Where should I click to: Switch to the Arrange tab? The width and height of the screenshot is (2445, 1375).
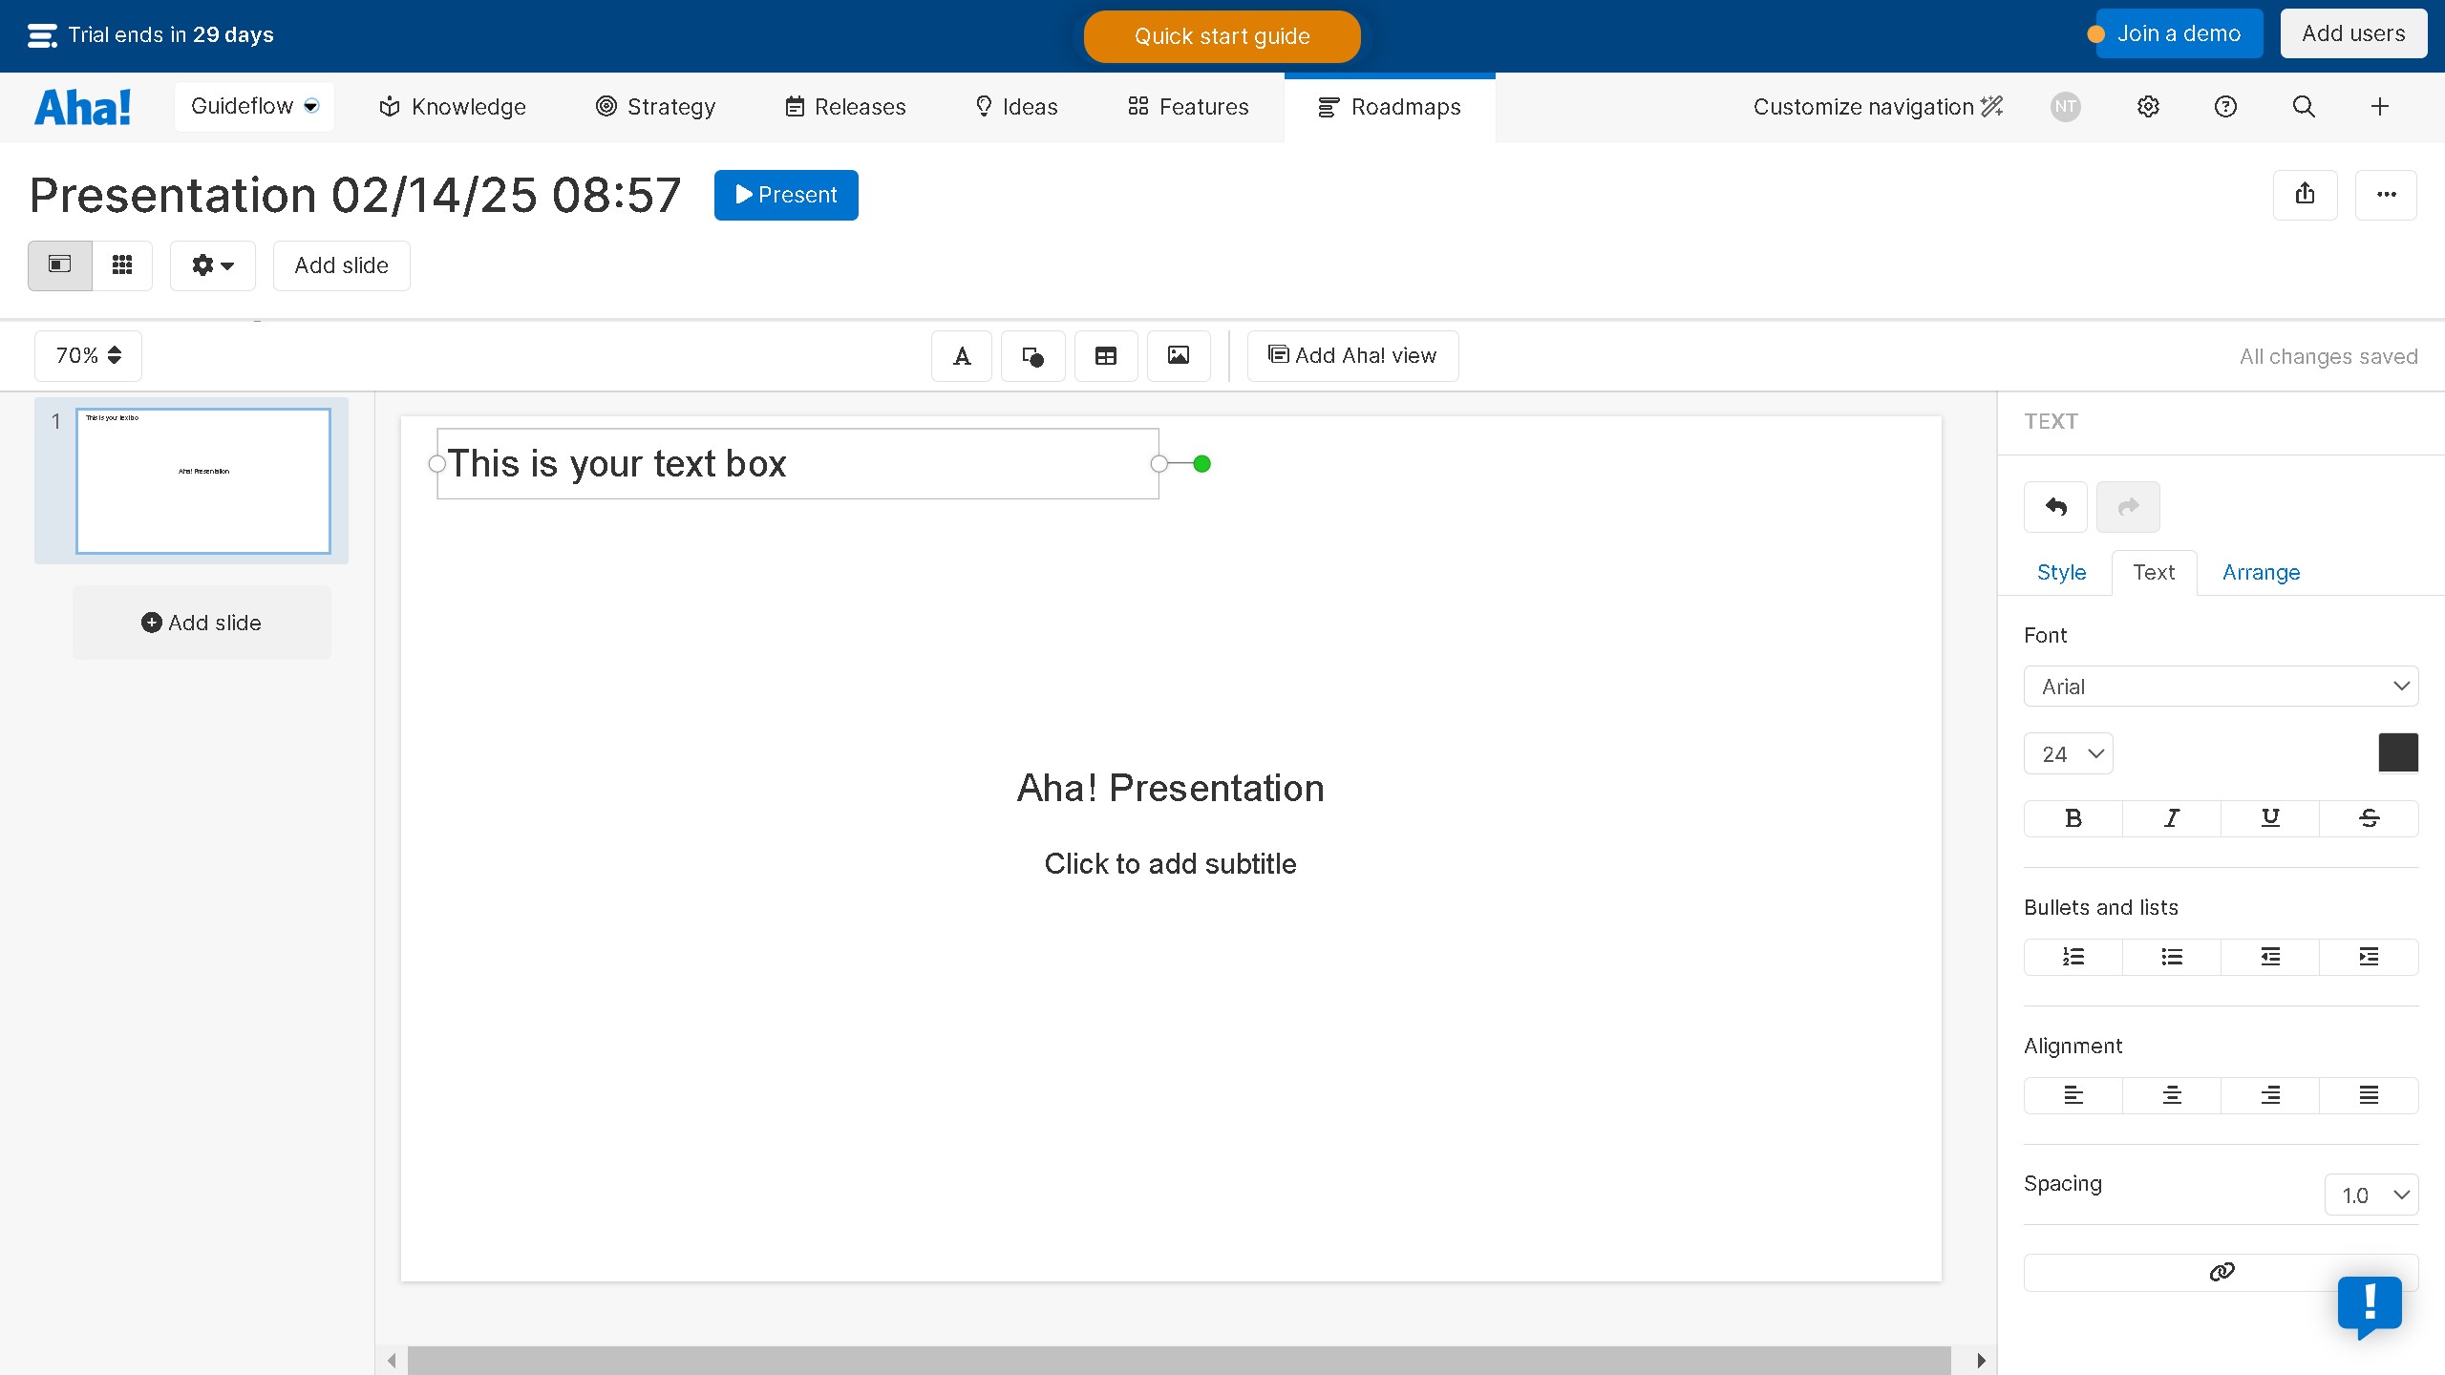tap(2261, 573)
